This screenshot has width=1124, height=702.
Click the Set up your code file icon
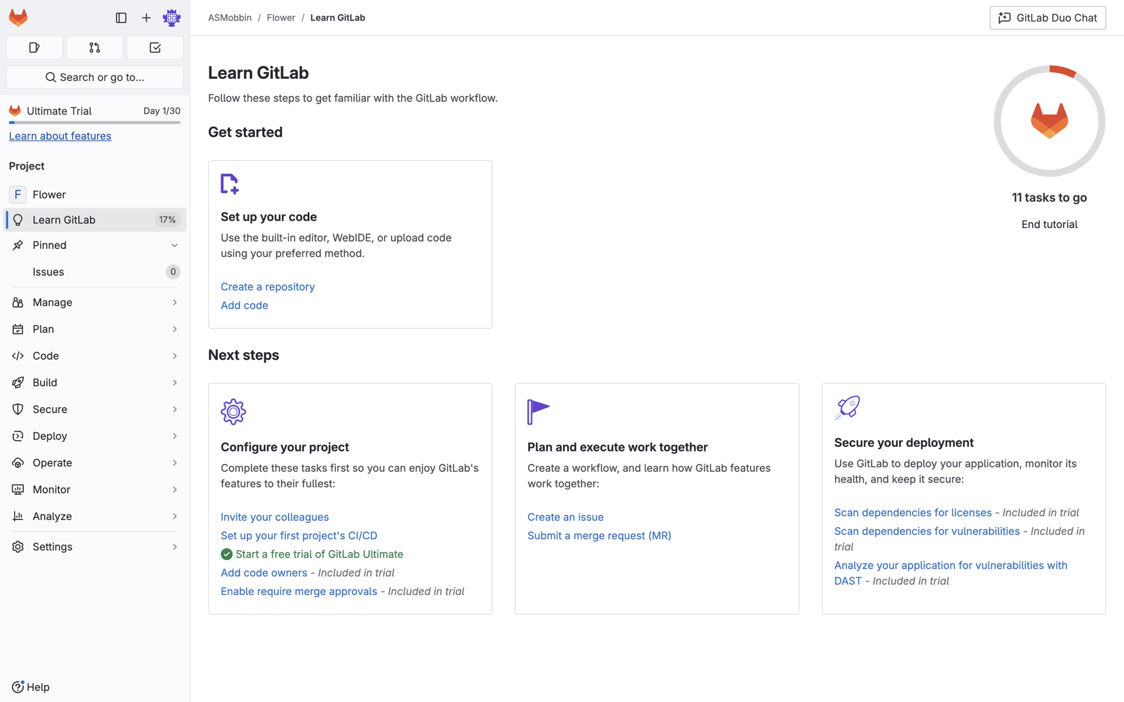(x=229, y=184)
